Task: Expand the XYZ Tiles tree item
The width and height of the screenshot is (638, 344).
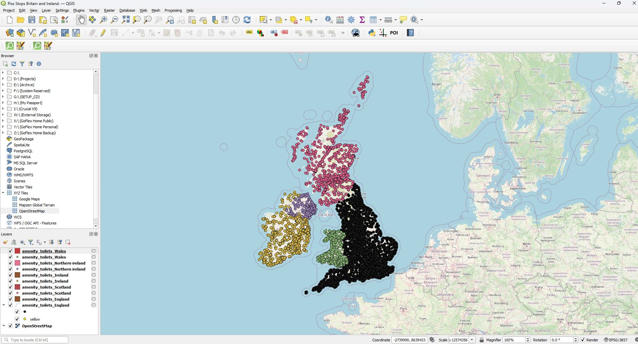Action: [3, 193]
